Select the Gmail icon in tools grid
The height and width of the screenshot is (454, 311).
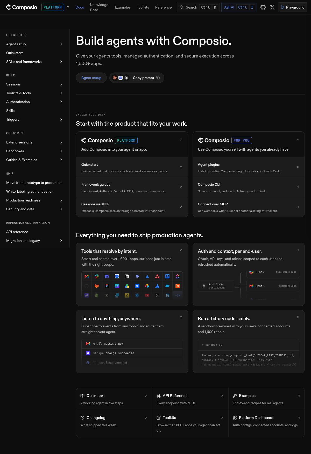click(87, 276)
